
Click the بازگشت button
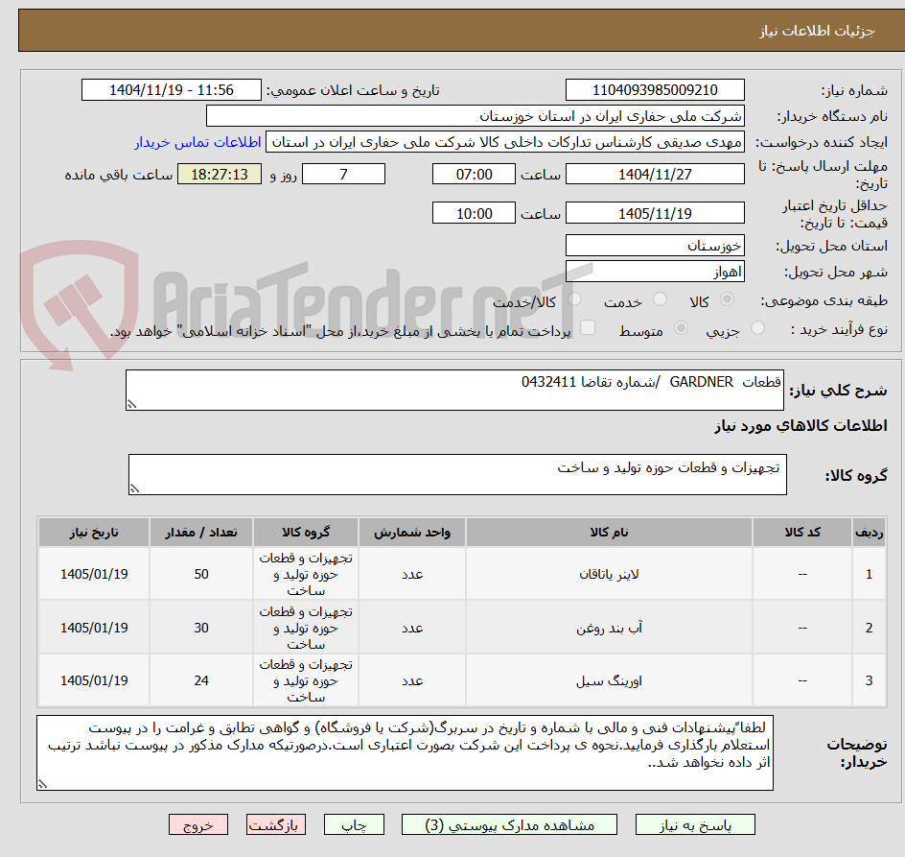(276, 824)
